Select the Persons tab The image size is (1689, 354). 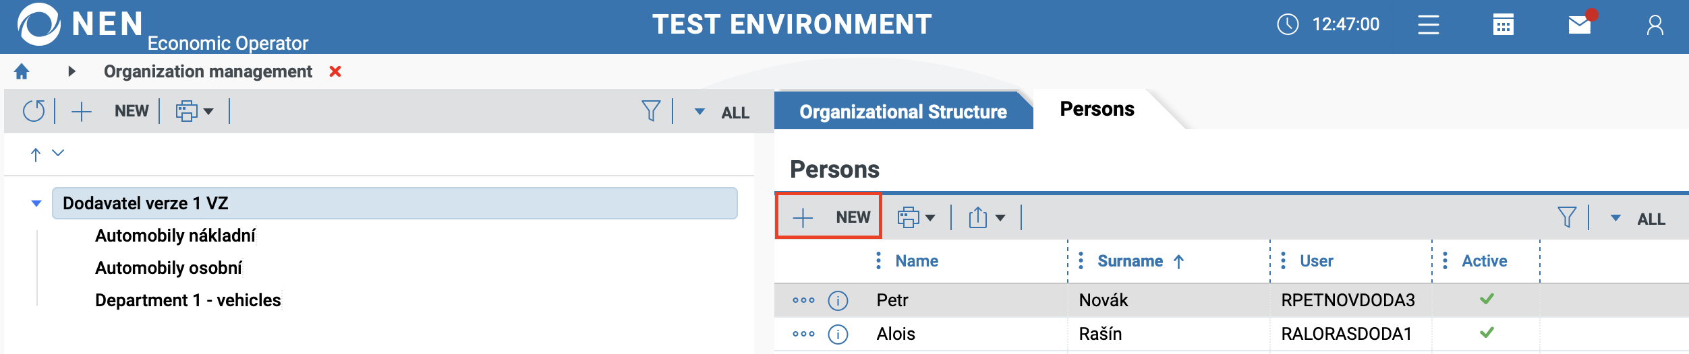[x=1097, y=109]
